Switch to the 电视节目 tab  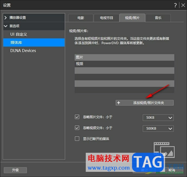106,18
